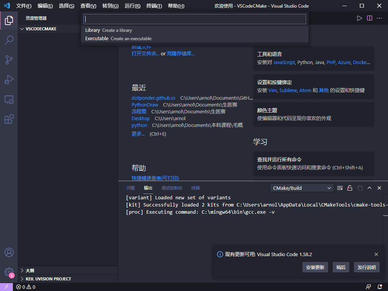Click the Accounts icon in activity bar
This screenshot has height=291, width=388.
[9, 252]
